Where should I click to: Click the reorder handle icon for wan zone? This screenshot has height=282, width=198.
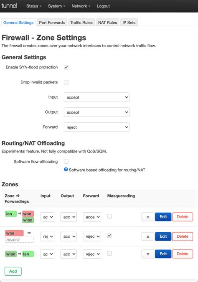coord(148,236)
